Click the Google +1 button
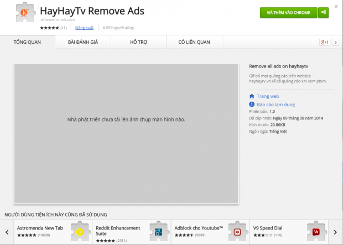The width and height of the screenshot is (343, 245). click(325, 42)
